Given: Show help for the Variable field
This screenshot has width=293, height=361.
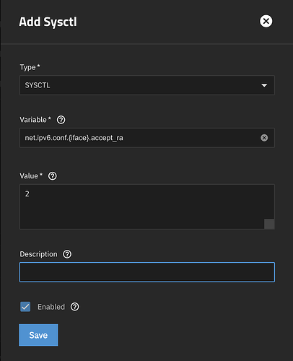Looking at the screenshot, I should point(61,120).
